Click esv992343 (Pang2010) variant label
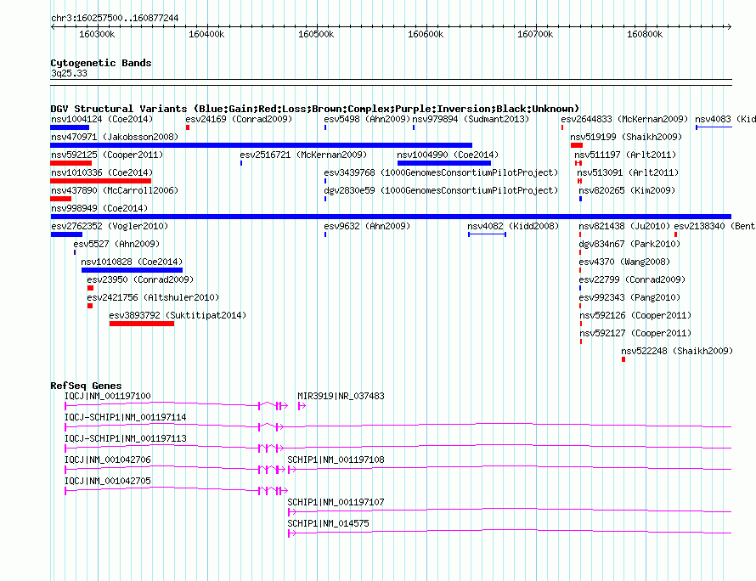Image resolution: width=756 pixels, height=581 pixels. click(629, 297)
